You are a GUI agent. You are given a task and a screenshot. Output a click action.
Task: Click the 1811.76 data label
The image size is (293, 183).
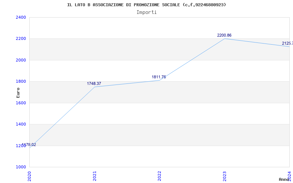pyautogui.click(x=159, y=77)
